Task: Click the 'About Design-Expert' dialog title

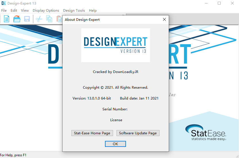Action: tap(82, 20)
